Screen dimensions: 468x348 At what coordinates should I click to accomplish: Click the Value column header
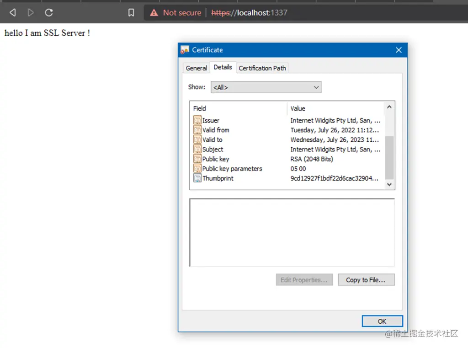click(x=336, y=108)
